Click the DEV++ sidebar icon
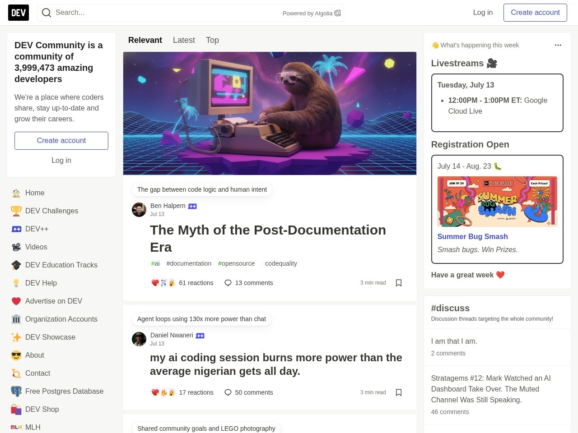578x433 pixels. click(16, 229)
